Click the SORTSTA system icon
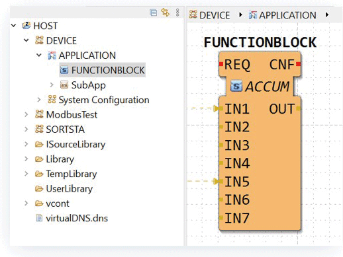 [x=39, y=129]
